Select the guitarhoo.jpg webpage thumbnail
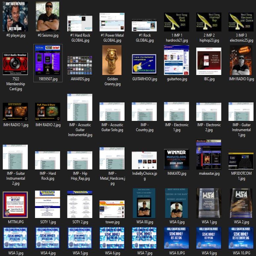Screen dimensions: 256x256 [176, 60]
